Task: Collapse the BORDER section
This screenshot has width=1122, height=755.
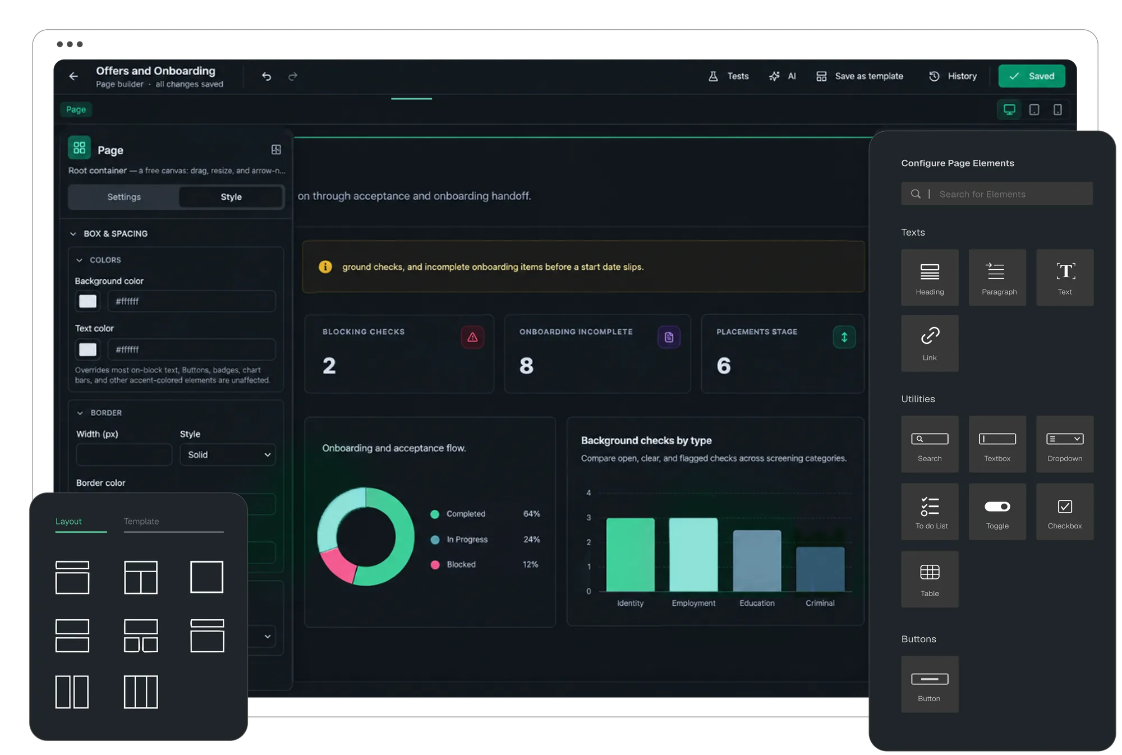Action: [x=80, y=413]
